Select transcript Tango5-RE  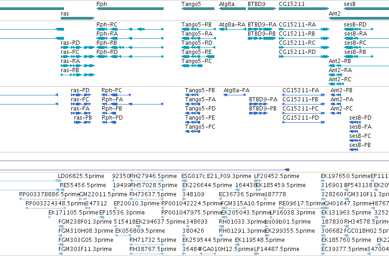[x=198, y=57]
